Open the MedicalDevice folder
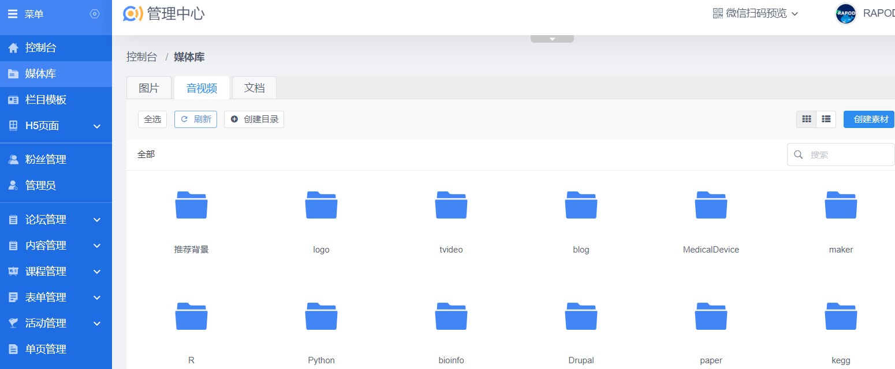Image resolution: width=895 pixels, height=369 pixels. tap(711, 205)
